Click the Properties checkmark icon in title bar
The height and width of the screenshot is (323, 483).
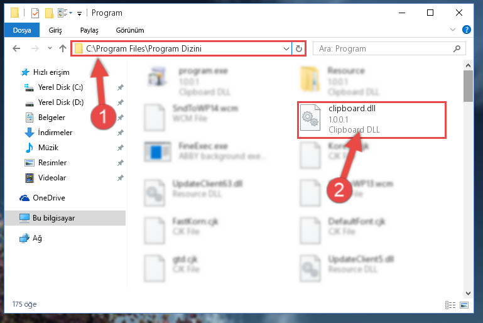coord(35,13)
